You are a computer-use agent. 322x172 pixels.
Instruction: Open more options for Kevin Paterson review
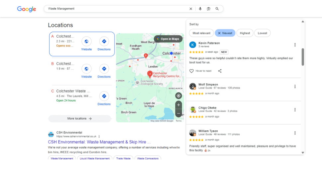tap(295, 45)
